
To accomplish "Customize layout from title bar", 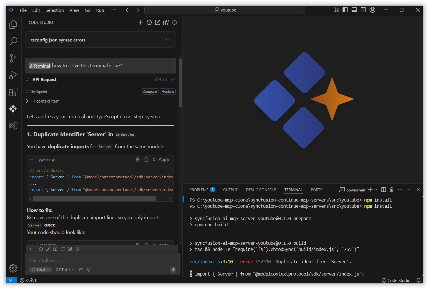I will coord(336,10).
